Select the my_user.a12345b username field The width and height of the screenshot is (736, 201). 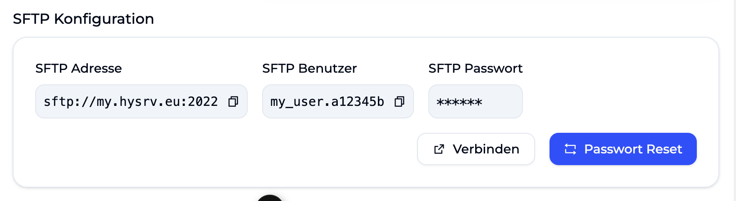pyautogui.click(x=338, y=101)
